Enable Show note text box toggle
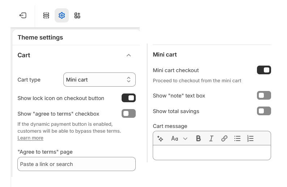Image resolution: width=287 pixels, height=187 pixels. (x=264, y=95)
